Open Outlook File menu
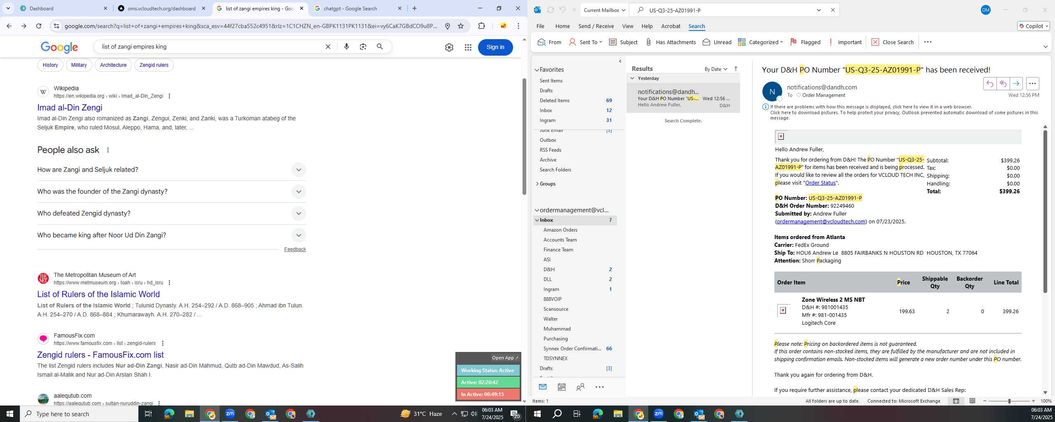1055x422 pixels. 540,26
